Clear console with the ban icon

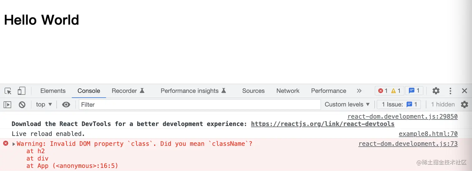point(22,105)
